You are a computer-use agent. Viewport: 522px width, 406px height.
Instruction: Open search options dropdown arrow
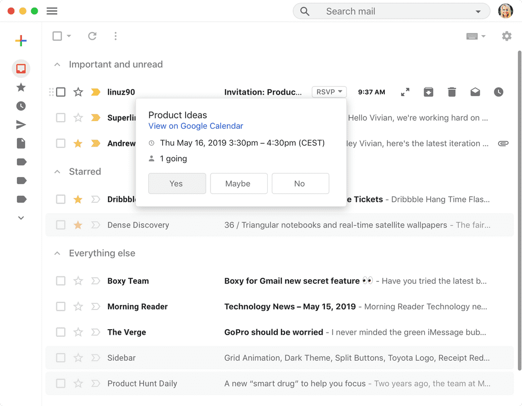pyautogui.click(x=478, y=12)
